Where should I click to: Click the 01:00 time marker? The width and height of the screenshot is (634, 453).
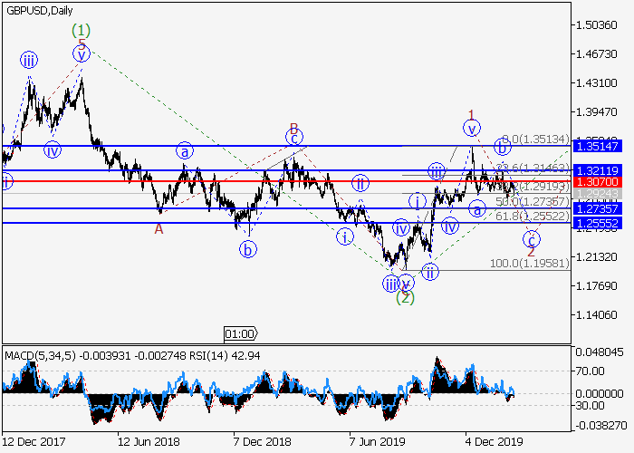coord(241,333)
